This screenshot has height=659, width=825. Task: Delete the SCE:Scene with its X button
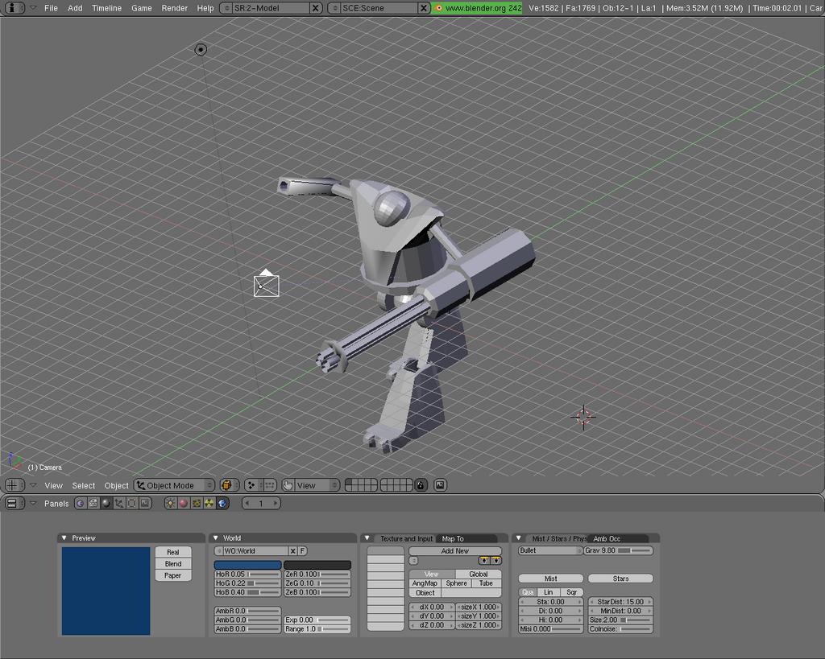pyautogui.click(x=424, y=8)
